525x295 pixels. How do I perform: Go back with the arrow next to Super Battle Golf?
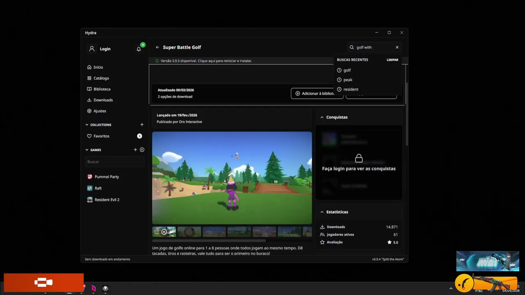157,48
